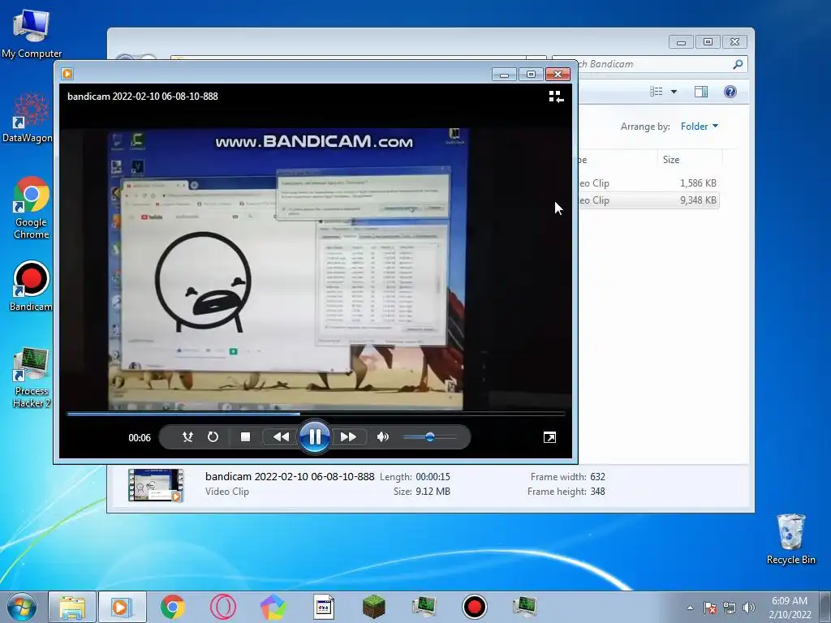Sort by the Size column
831x623 pixels.
click(690, 160)
